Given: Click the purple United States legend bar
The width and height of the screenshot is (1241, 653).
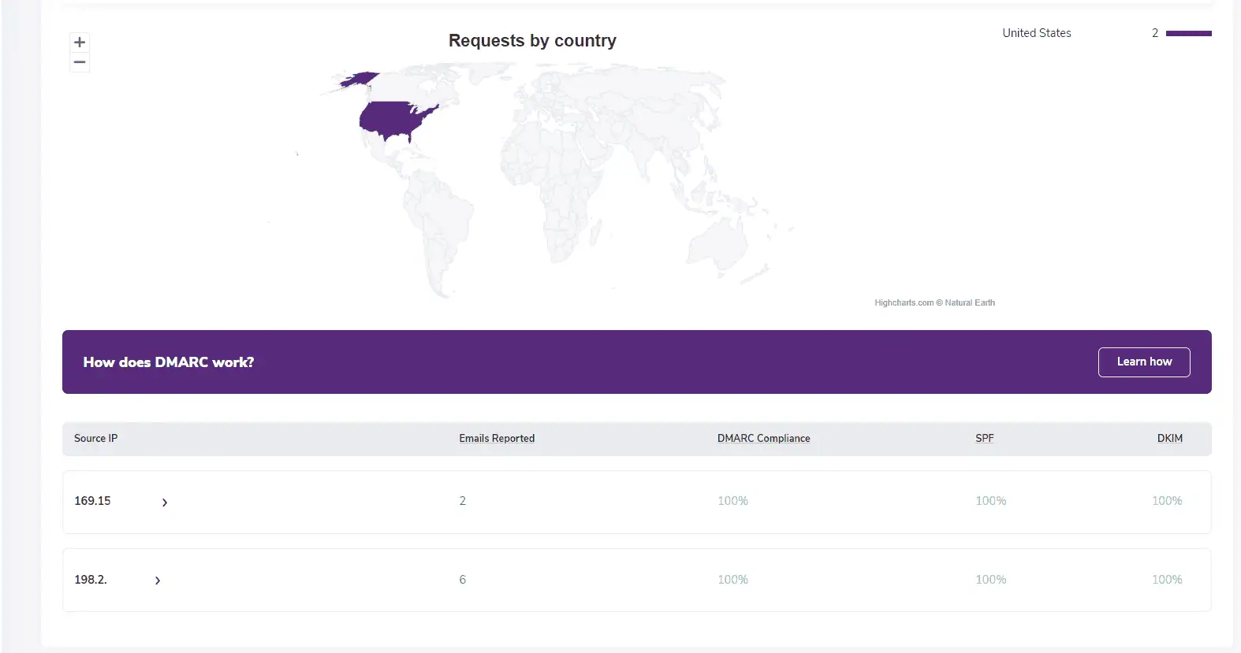Looking at the screenshot, I should pyautogui.click(x=1188, y=33).
